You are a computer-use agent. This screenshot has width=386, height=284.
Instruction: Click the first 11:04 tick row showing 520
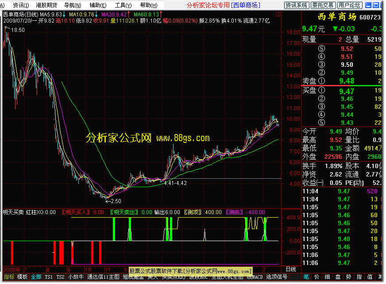click(342, 191)
